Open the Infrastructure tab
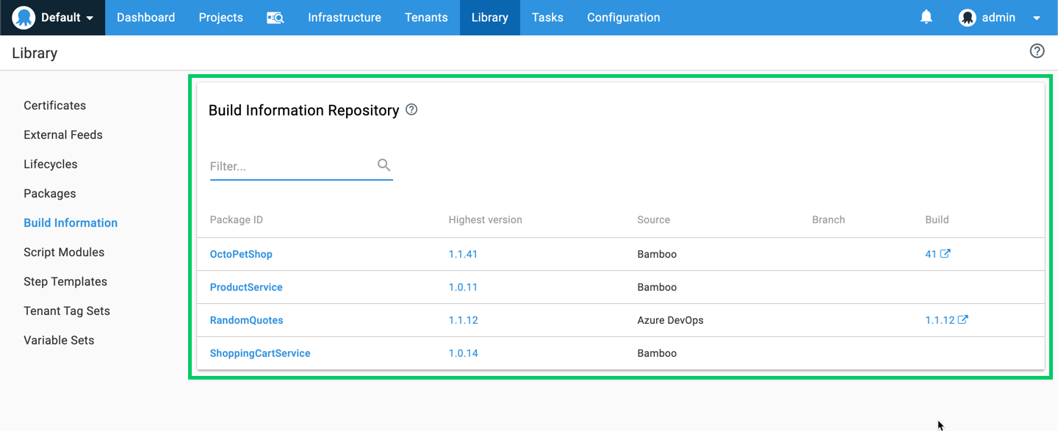The width and height of the screenshot is (1058, 431). click(x=344, y=17)
